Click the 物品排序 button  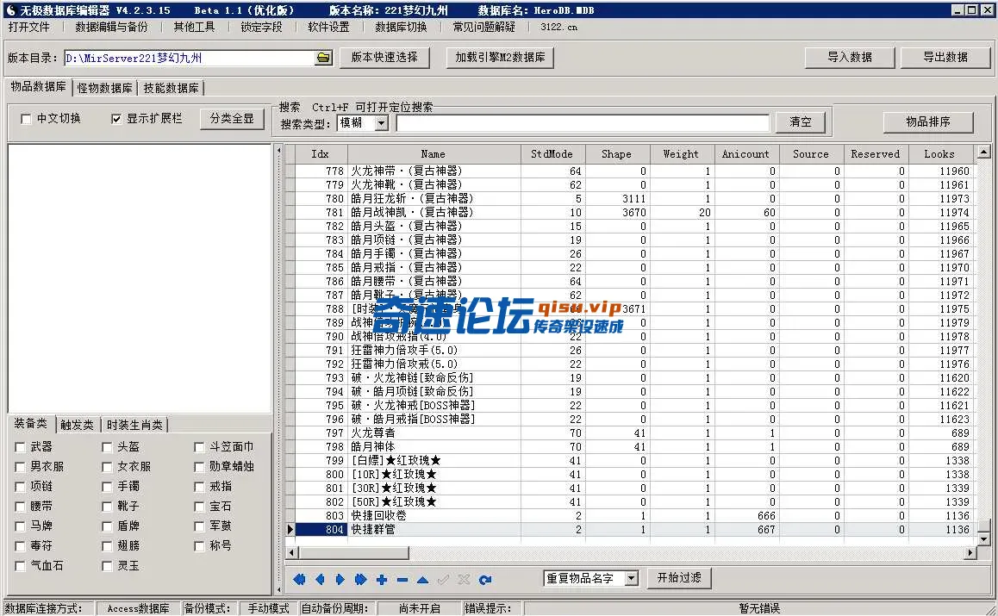[x=928, y=121]
